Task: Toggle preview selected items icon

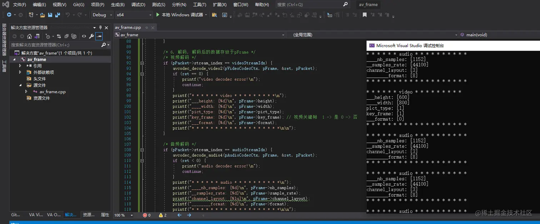Action: point(99,36)
